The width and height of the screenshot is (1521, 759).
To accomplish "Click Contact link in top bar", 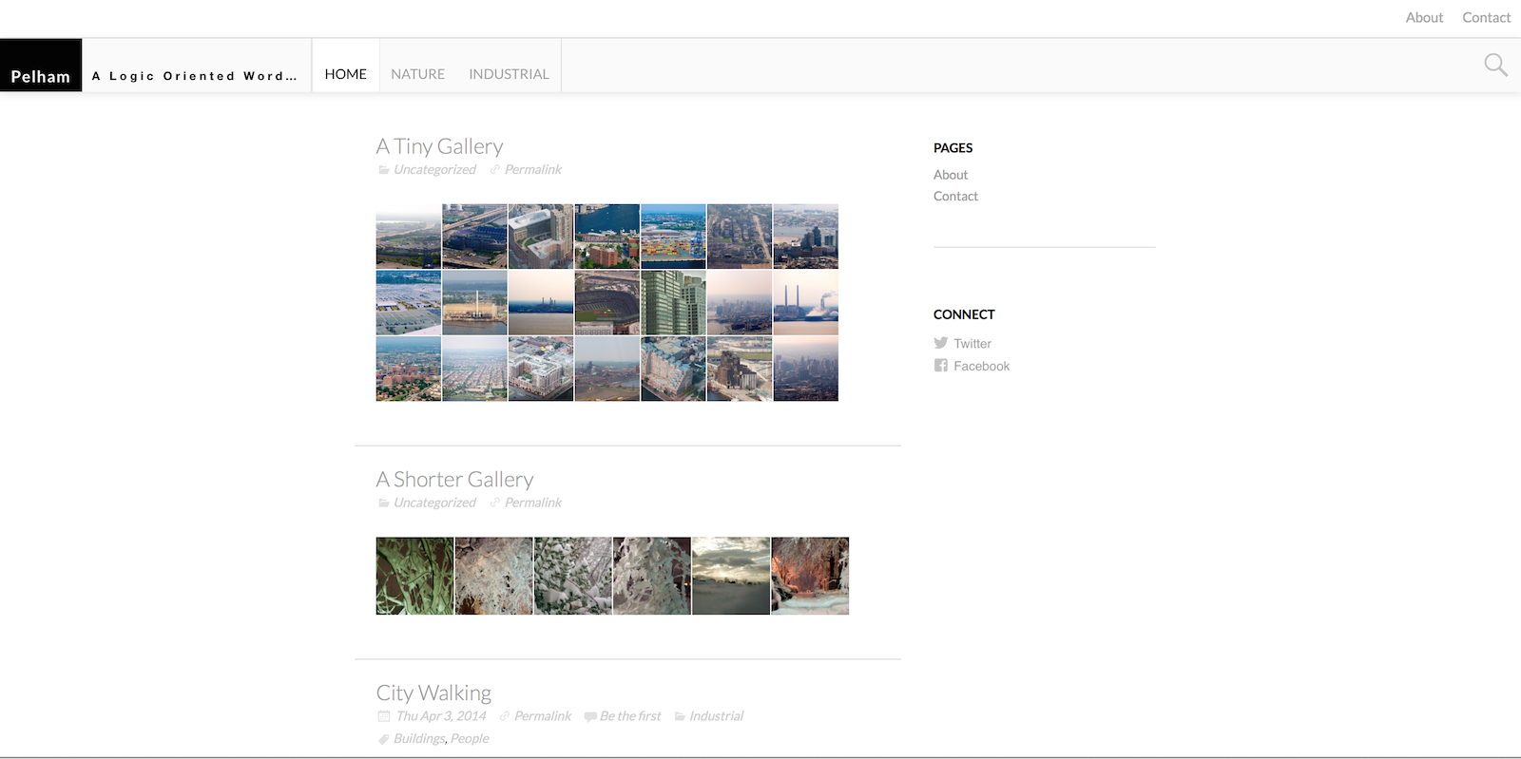I will coord(1486,17).
